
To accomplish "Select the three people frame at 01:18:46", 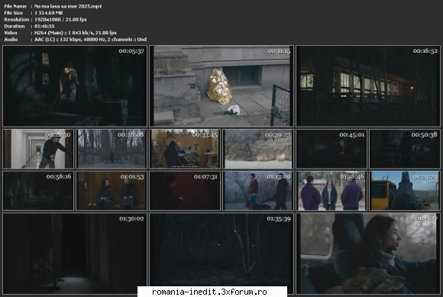I will tap(331, 191).
